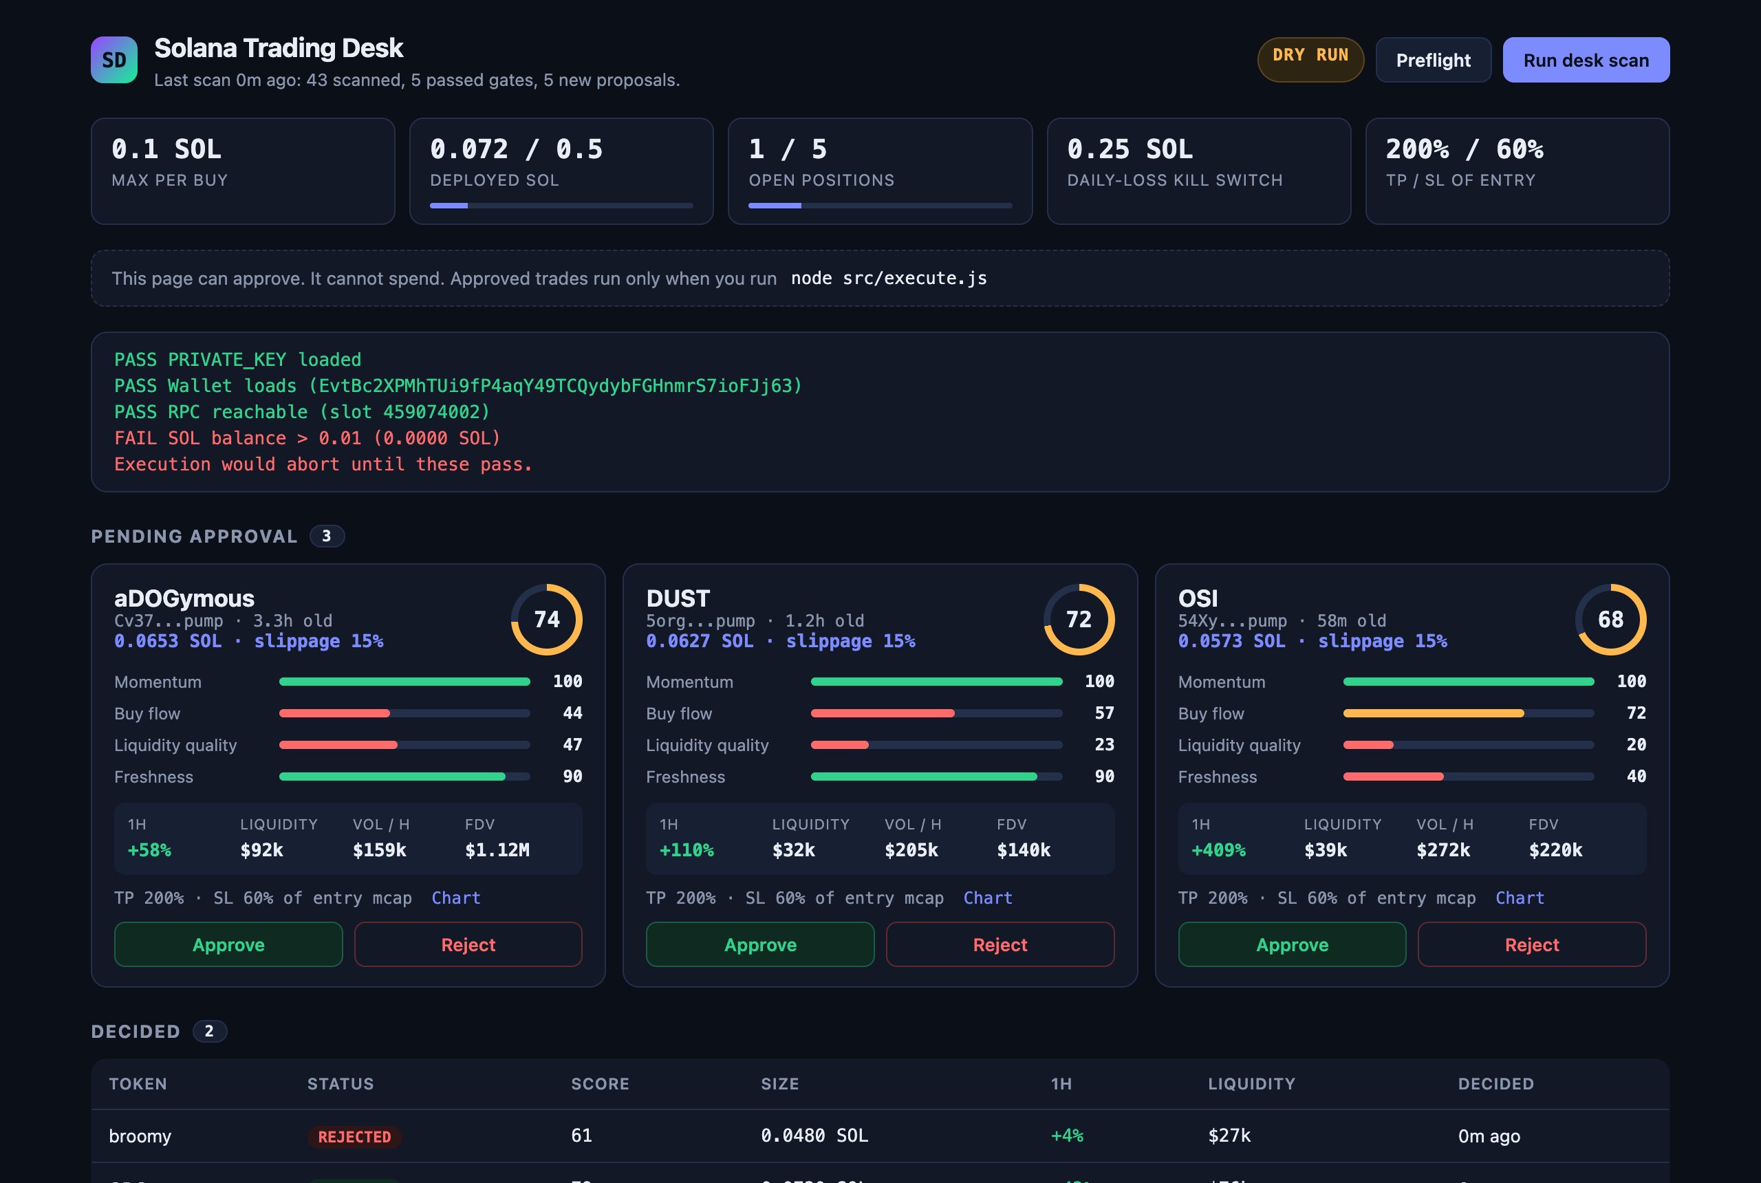Click the LIQUIDITY column header in Decided table

click(x=1251, y=1084)
